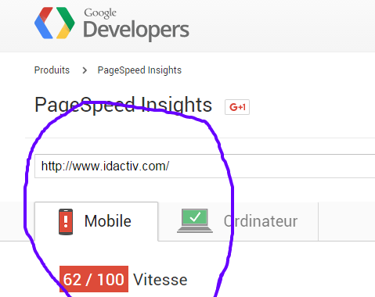Click the small Google text in the logo
The width and height of the screenshot is (375, 297).
pyautogui.click(x=100, y=13)
